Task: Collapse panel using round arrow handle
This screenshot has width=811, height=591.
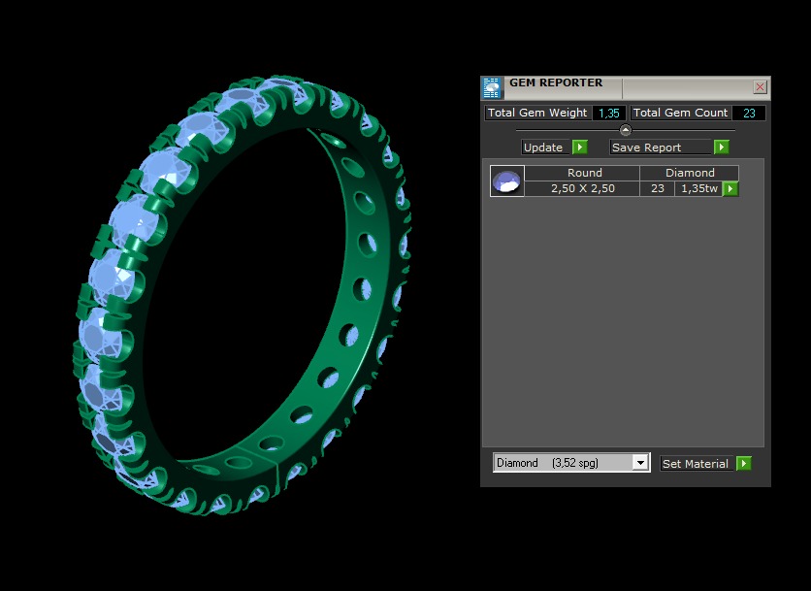Action: click(x=626, y=130)
